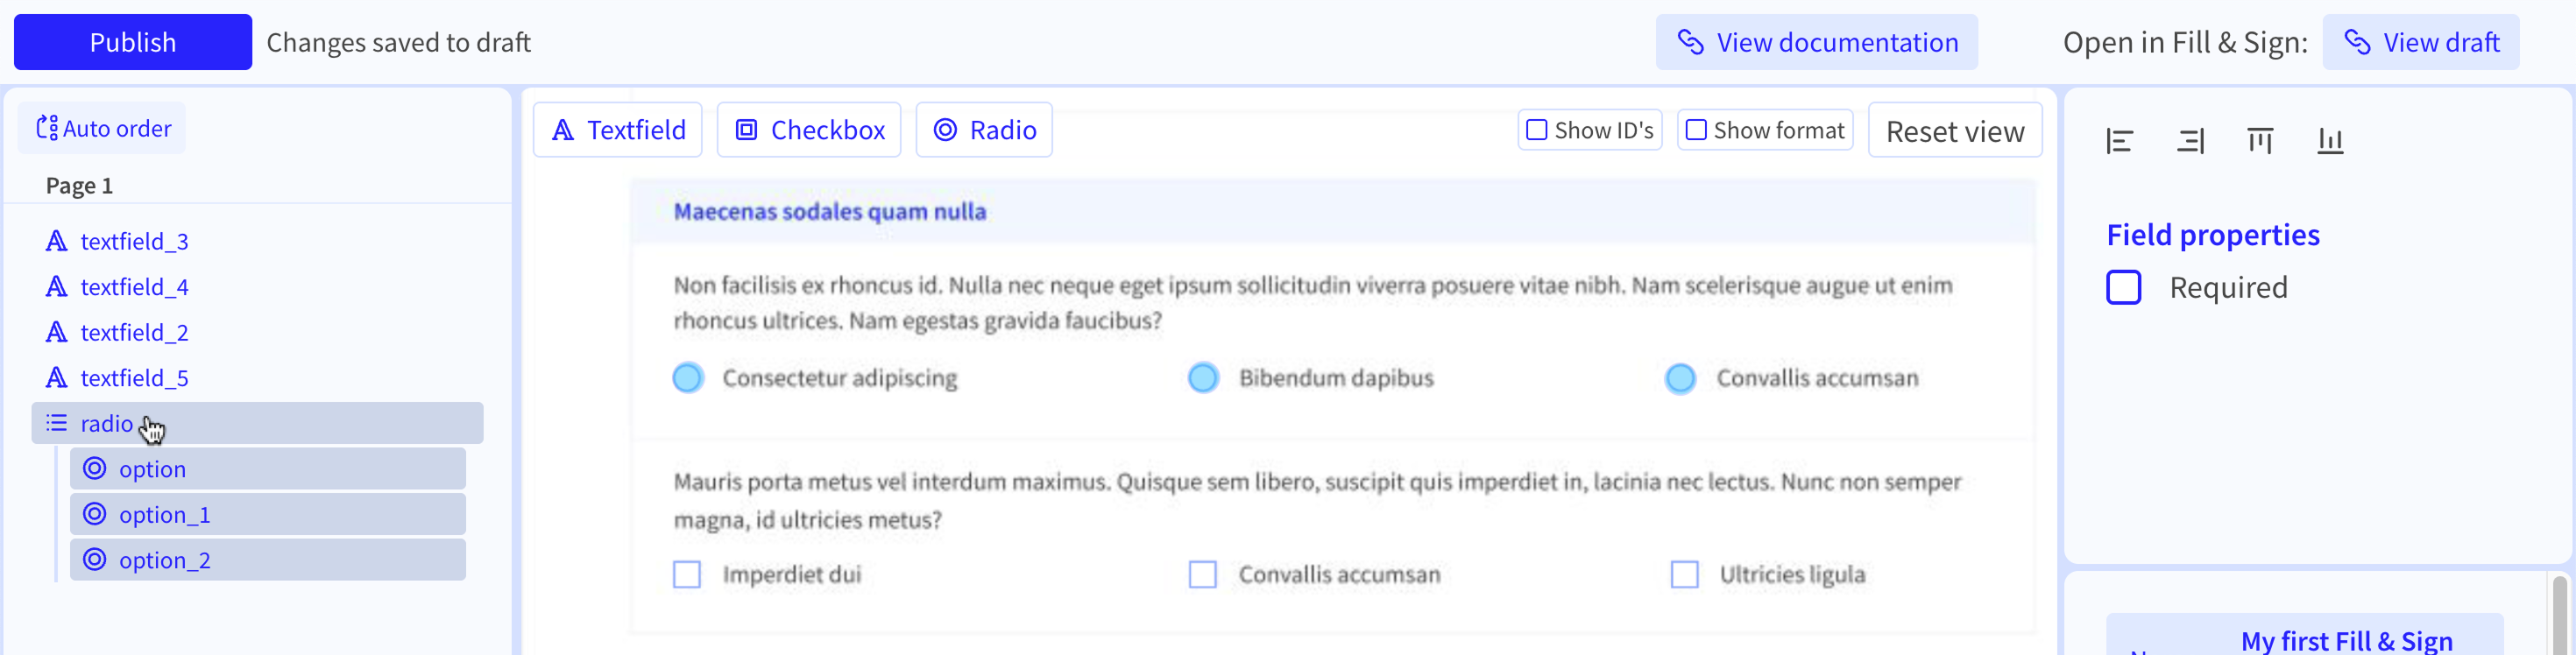Select option_2 radio icon in the tree
Viewport: 2576px width, 655px height.
[94, 559]
